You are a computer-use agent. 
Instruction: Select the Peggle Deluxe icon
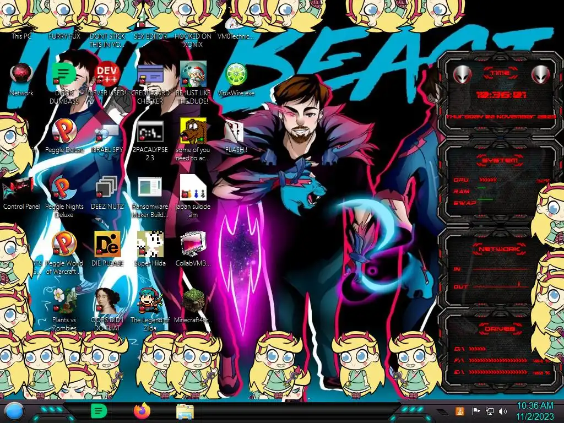[64, 131]
